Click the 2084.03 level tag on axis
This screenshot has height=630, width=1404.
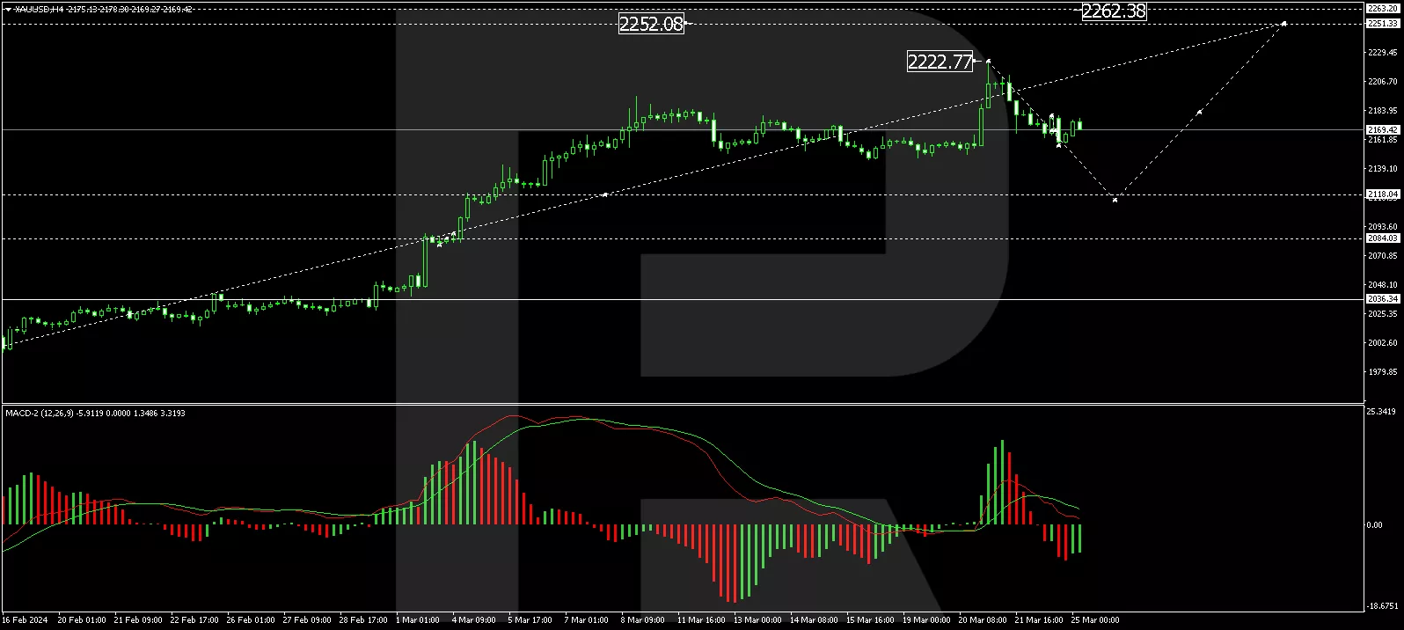[1382, 238]
